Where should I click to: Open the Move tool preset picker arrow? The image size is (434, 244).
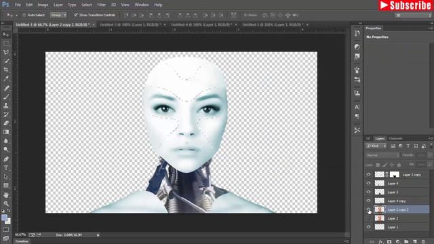tap(16, 15)
